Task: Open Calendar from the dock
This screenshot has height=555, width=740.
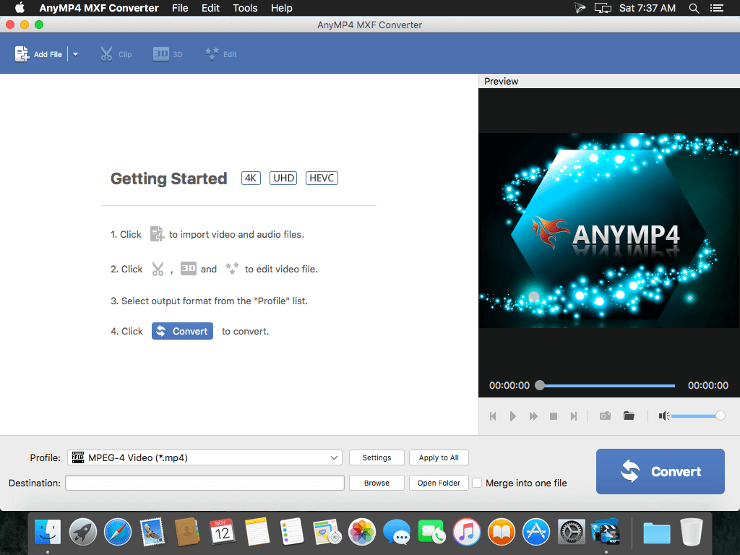Action: (x=222, y=533)
